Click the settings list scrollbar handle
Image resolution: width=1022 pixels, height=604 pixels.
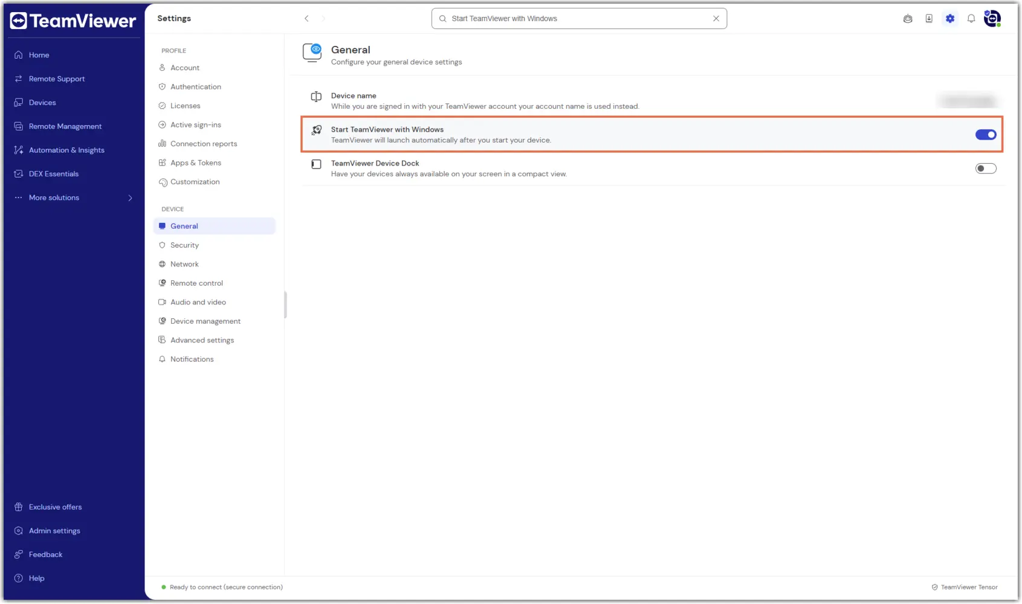pyautogui.click(x=285, y=304)
